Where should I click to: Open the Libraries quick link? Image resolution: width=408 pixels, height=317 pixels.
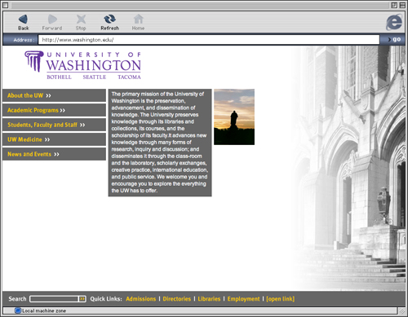click(209, 299)
